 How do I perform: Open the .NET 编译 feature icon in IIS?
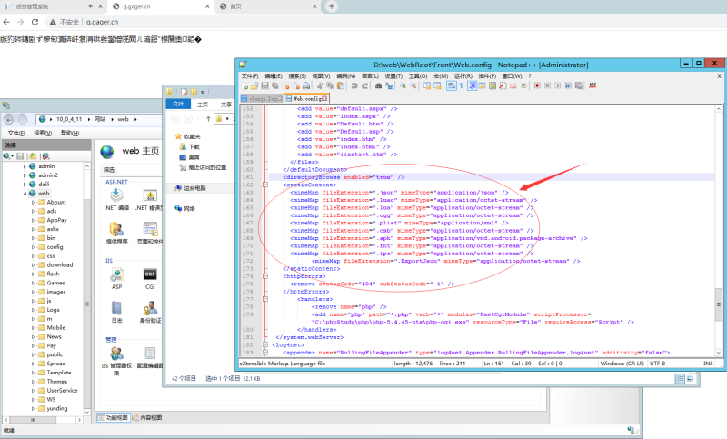click(117, 199)
